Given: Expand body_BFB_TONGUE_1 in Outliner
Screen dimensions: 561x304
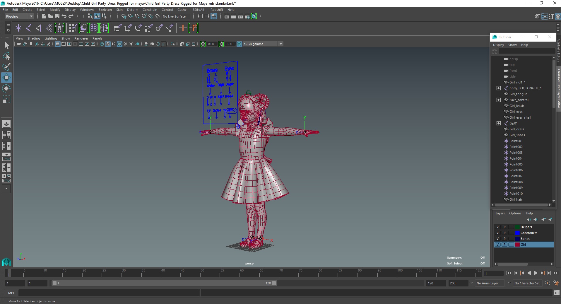Looking at the screenshot, I should (x=499, y=88).
